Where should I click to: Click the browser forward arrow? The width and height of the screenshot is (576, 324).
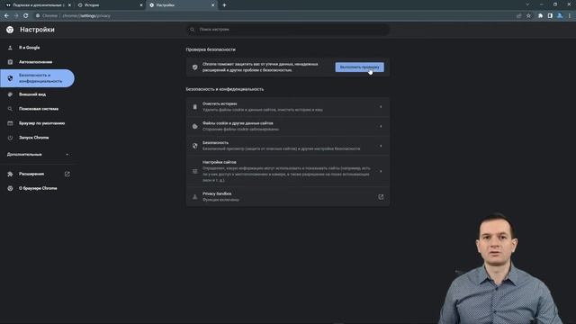16,16
